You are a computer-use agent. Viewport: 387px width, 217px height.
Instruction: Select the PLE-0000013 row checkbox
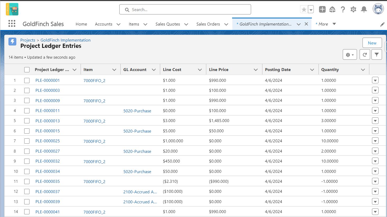[x=27, y=121]
